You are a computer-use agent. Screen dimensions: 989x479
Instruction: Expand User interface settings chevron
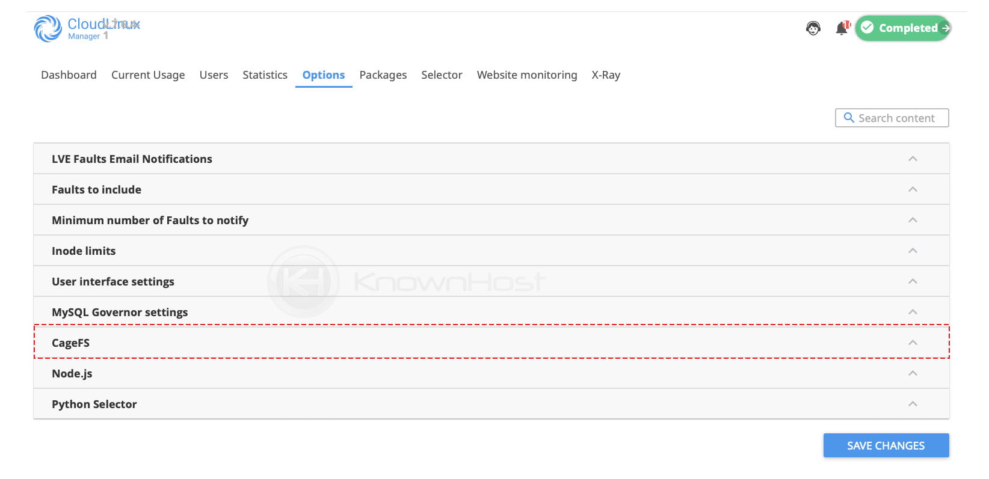point(912,281)
